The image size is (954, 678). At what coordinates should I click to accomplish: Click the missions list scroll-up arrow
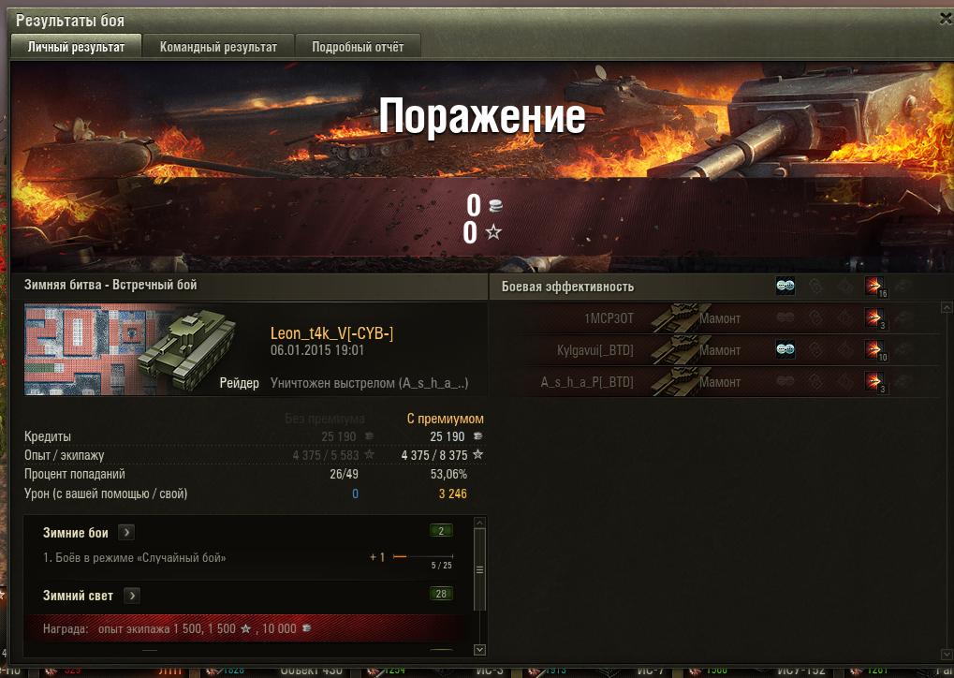click(479, 523)
